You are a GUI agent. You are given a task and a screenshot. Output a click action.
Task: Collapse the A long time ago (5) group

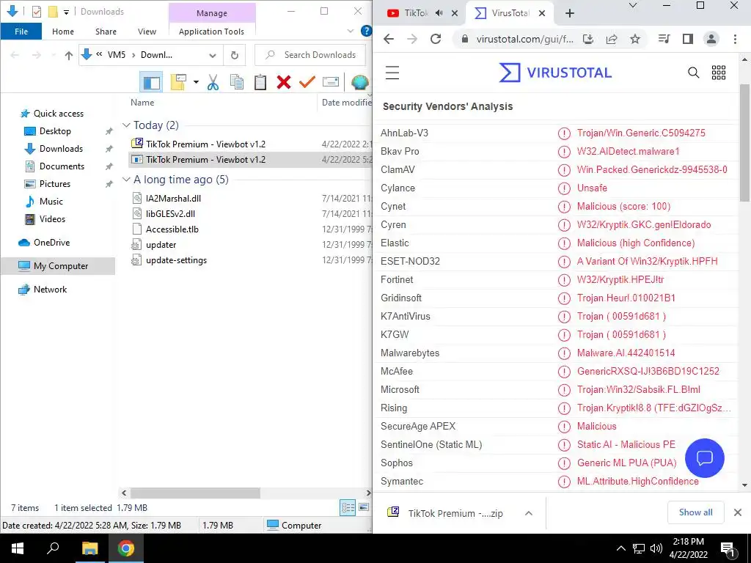126,180
